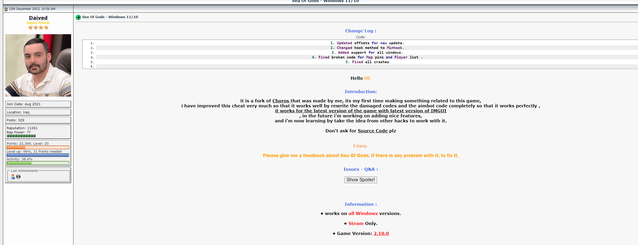Click 'works on all Windows versions.'
The image size is (638, 245).
tap(363, 213)
